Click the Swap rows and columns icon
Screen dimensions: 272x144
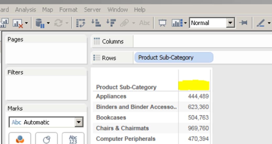coord(80,23)
